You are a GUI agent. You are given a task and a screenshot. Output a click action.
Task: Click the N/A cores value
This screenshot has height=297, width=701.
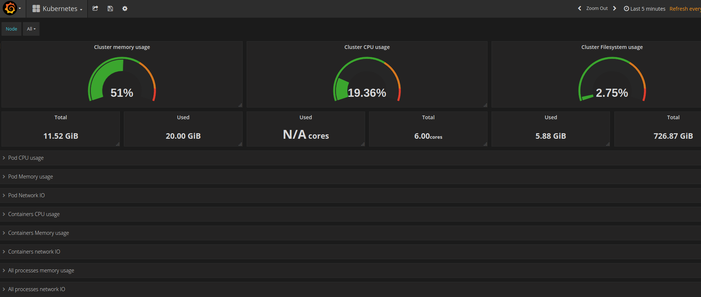[306, 135]
